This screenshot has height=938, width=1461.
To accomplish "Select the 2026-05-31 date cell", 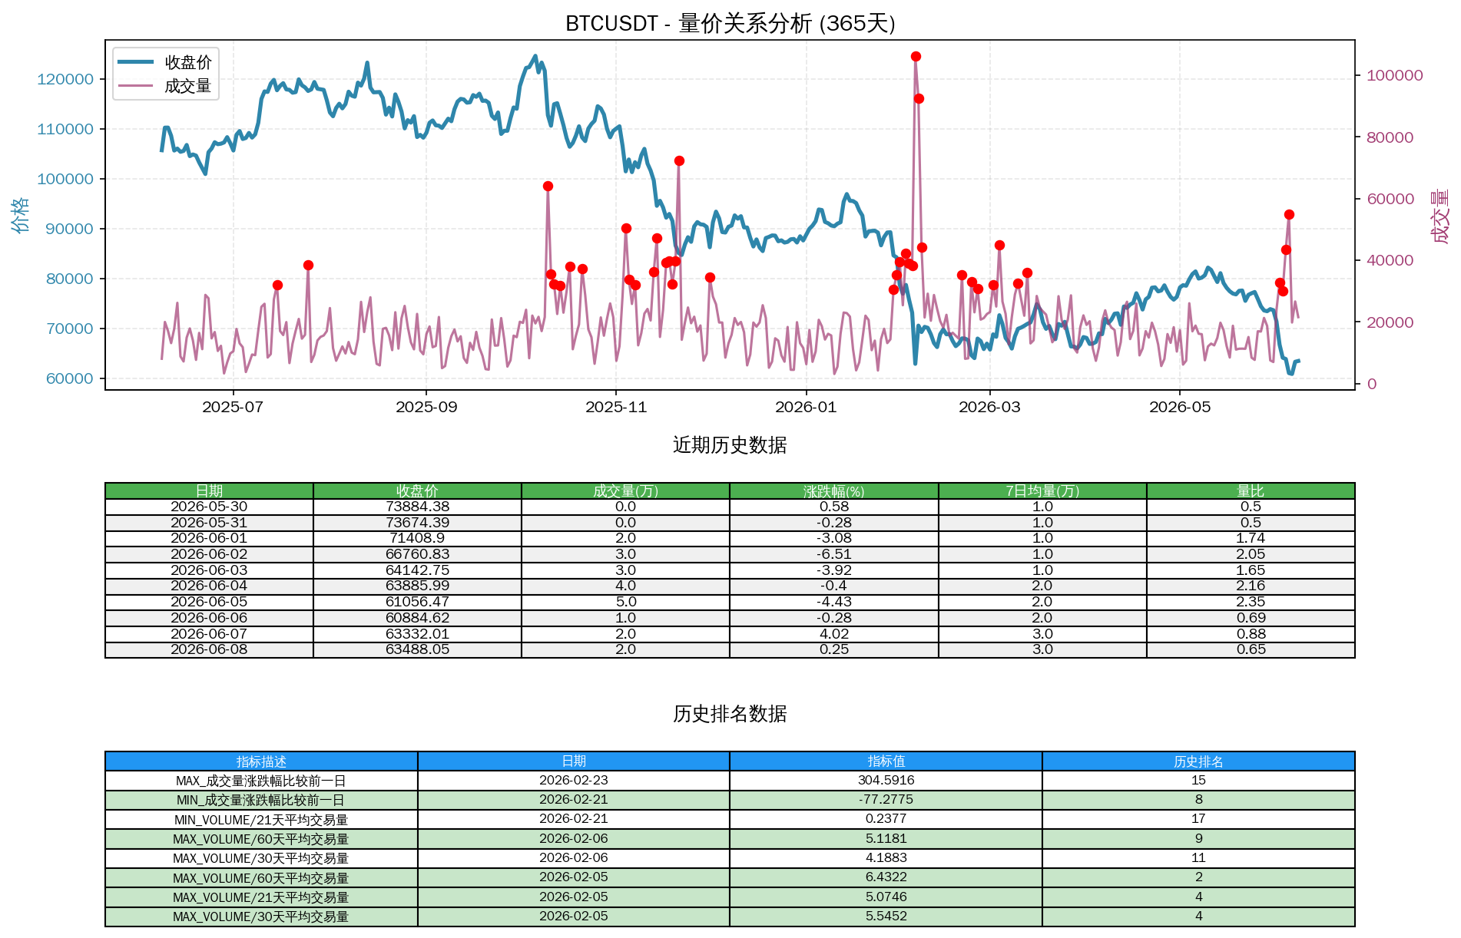I will coord(209,523).
